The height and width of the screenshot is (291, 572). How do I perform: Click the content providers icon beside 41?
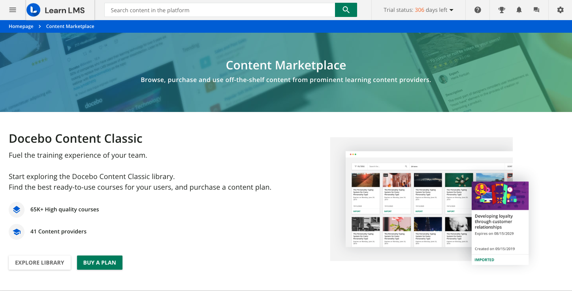coord(16,231)
